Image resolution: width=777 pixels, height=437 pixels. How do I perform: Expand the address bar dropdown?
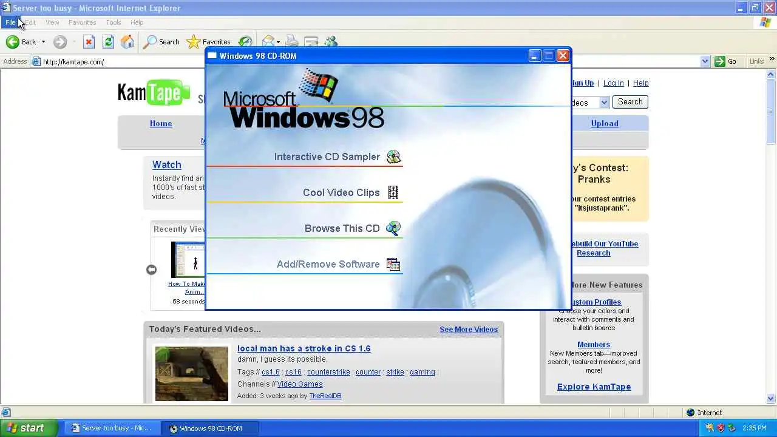click(705, 61)
